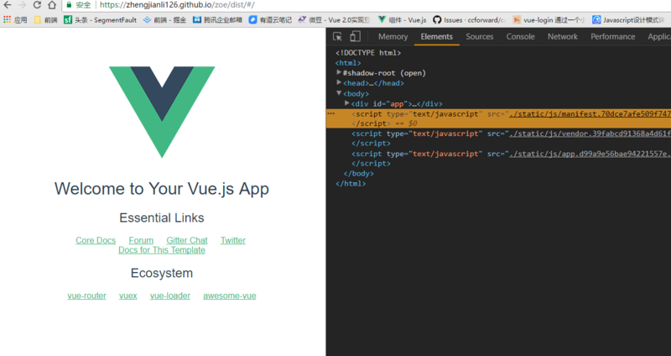
Task: Open the Performance tab
Action: pos(613,36)
